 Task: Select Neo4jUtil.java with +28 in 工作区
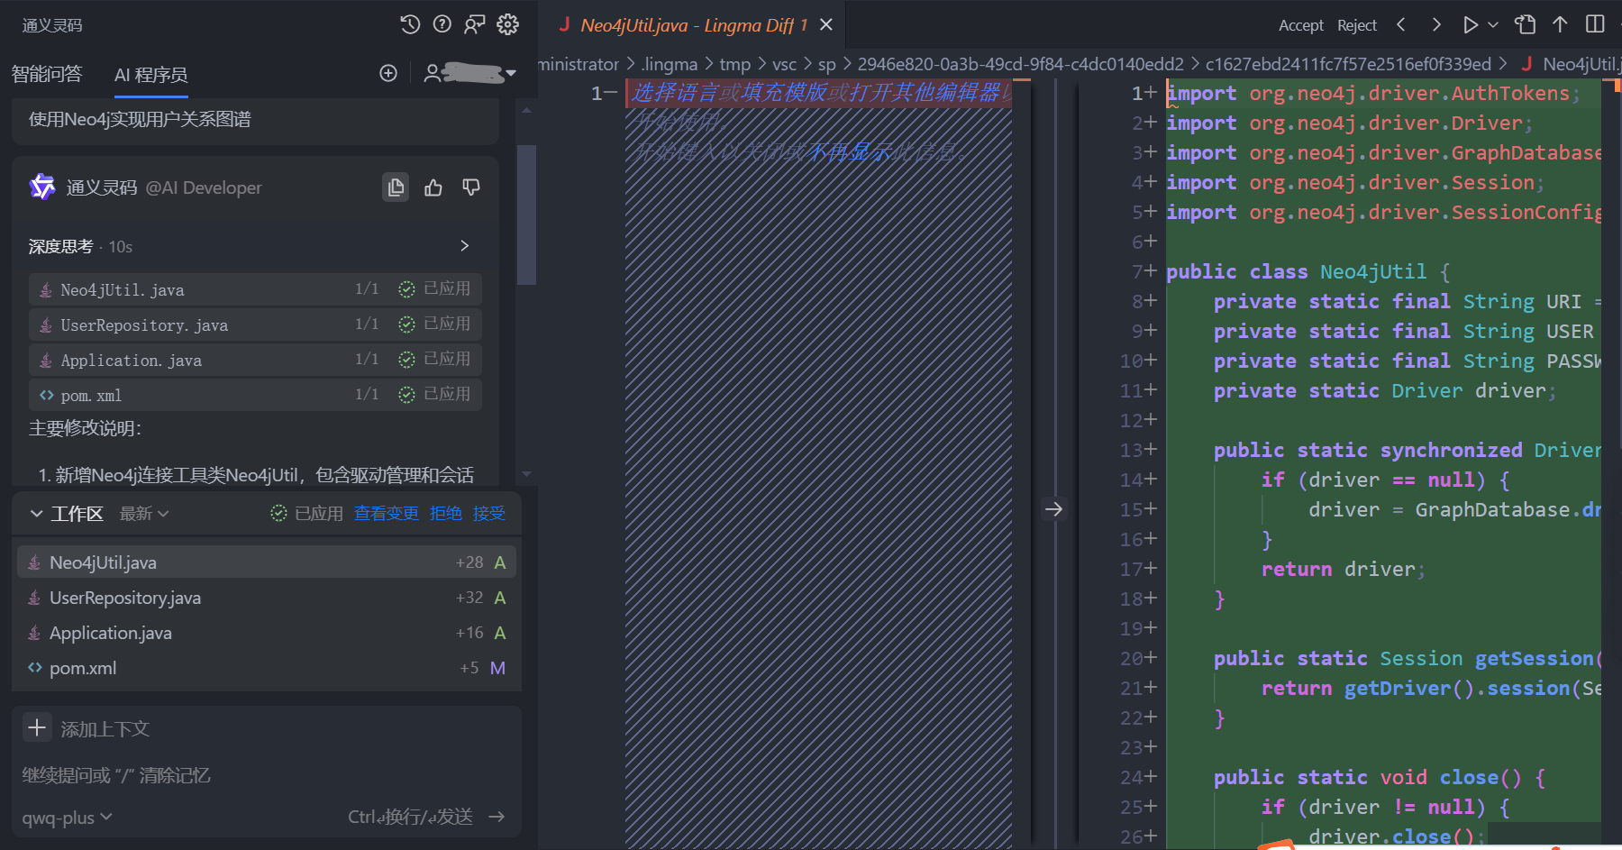[x=267, y=562]
